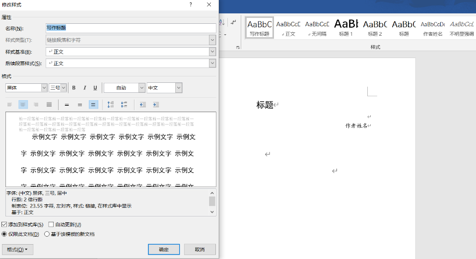Click 基于: 正文 description line
Image resolution: width=476 pixels, height=259 pixels.
pyautogui.click(x=22, y=212)
